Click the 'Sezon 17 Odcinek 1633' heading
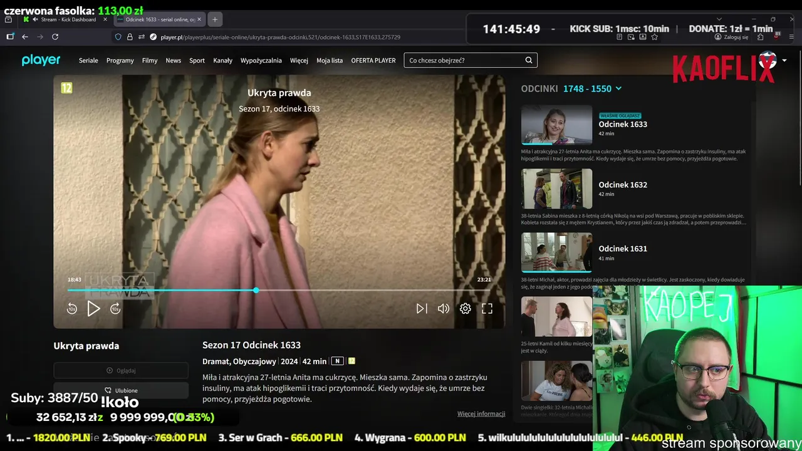This screenshot has width=802, height=451. point(251,345)
